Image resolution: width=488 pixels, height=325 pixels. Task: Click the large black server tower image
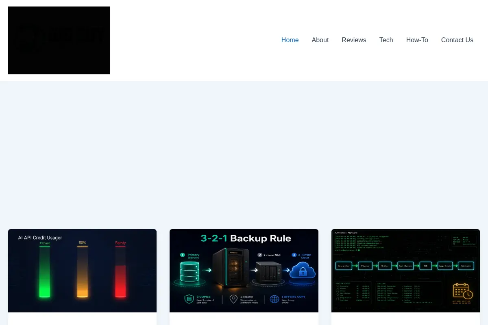tap(231, 267)
